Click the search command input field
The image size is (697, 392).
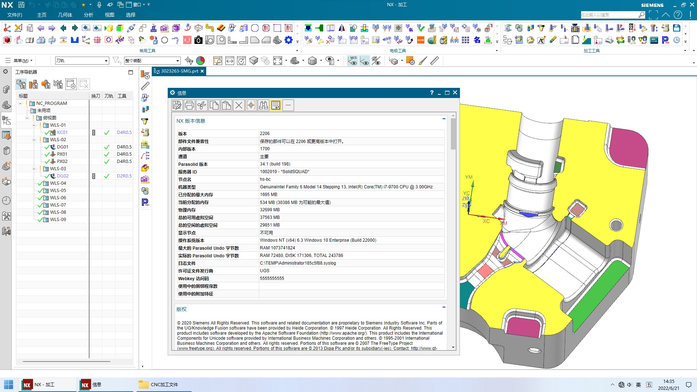click(609, 15)
